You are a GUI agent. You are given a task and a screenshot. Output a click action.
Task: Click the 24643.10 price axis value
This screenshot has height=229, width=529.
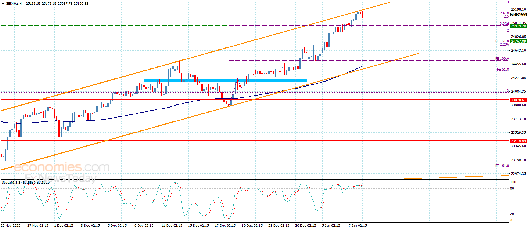pos(518,51)
